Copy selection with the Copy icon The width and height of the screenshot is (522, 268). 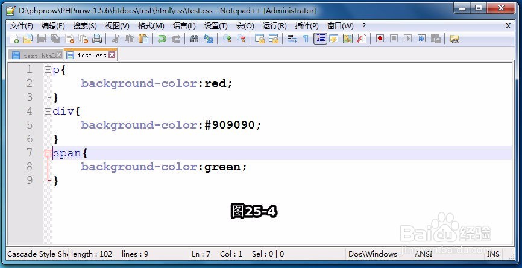tap(130, 39)
